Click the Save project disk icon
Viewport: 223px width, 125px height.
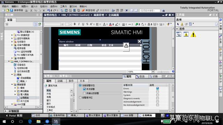[11, 10]
